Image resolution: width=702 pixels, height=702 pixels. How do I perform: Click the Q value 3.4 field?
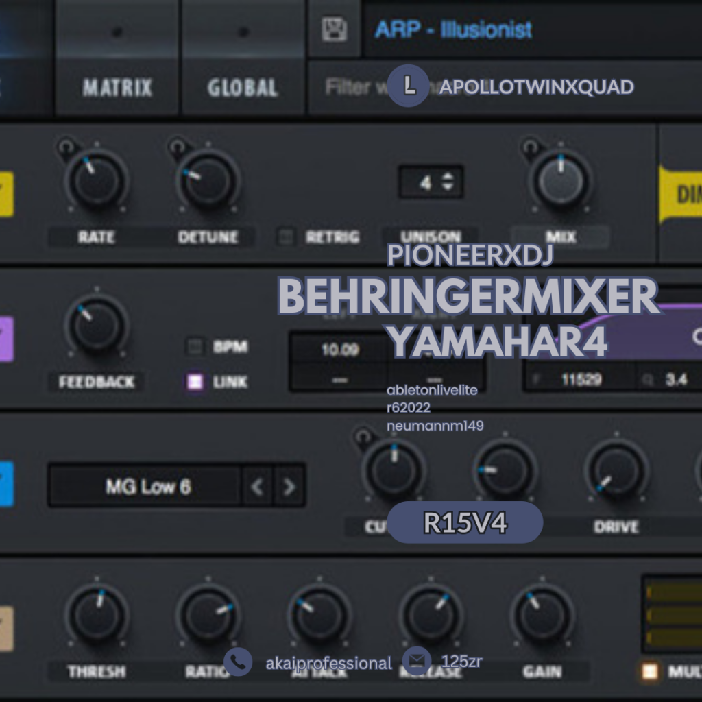pyautogui.click(x=672, y=380)
